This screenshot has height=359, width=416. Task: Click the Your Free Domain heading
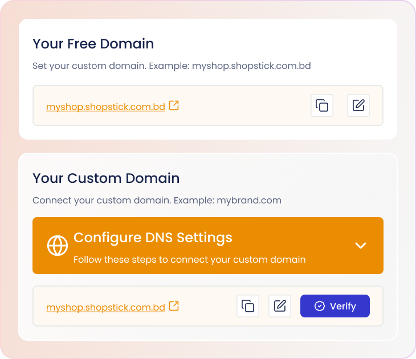[93, 44]
